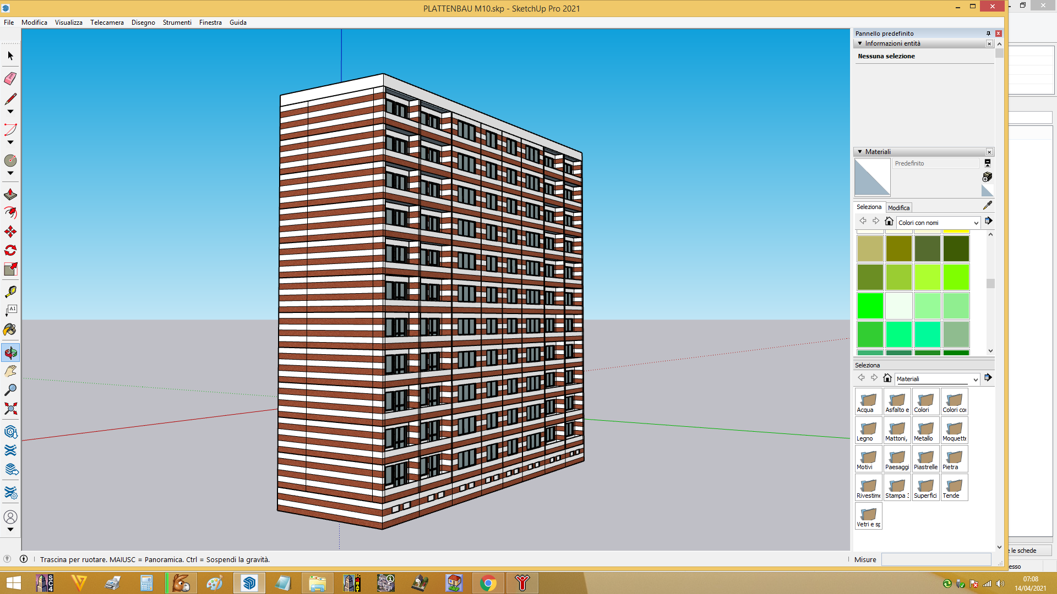Pick the Line pencil tool

(x=10, y=99)
